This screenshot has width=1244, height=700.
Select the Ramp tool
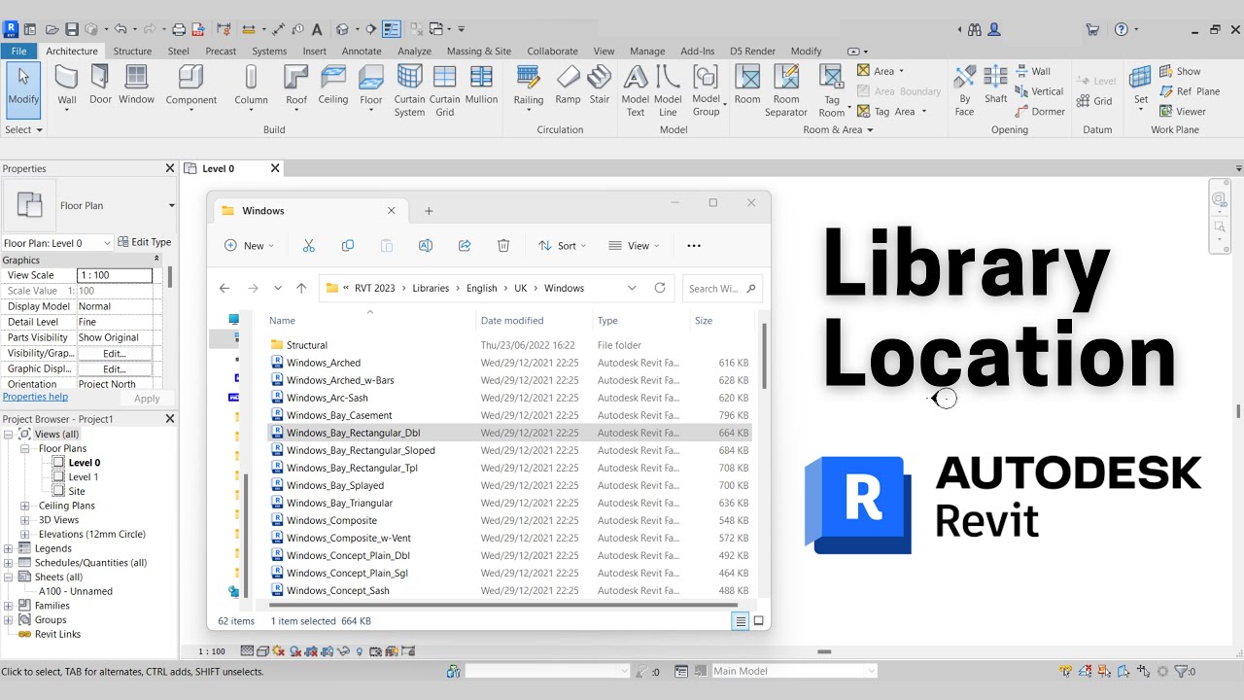pyautogui.click(x=568, y=86)
